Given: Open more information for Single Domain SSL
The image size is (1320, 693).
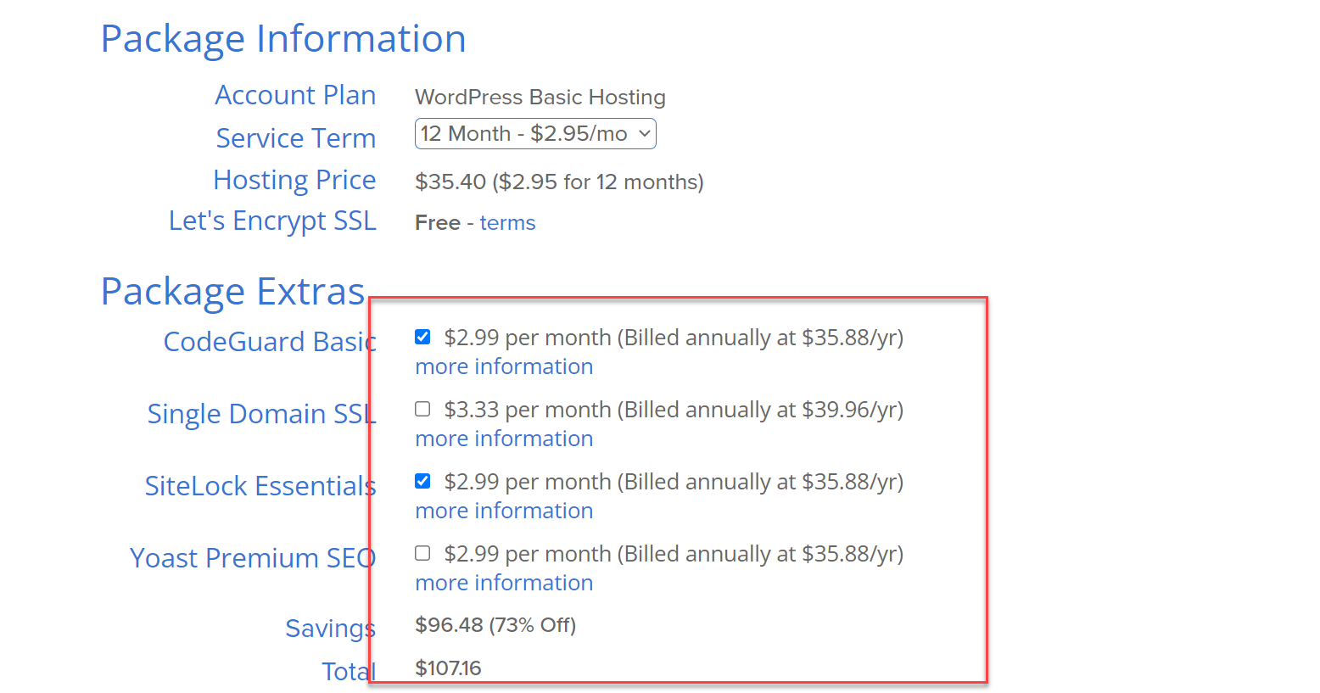Looking at the screenshot, I should [x=504, y=439].
